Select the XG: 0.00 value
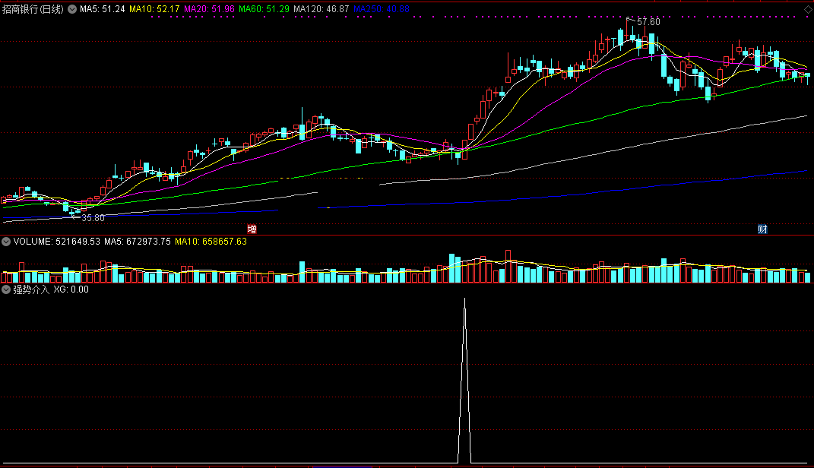The image size is (814, 468). pyautogui.click(x=71, y=289)
